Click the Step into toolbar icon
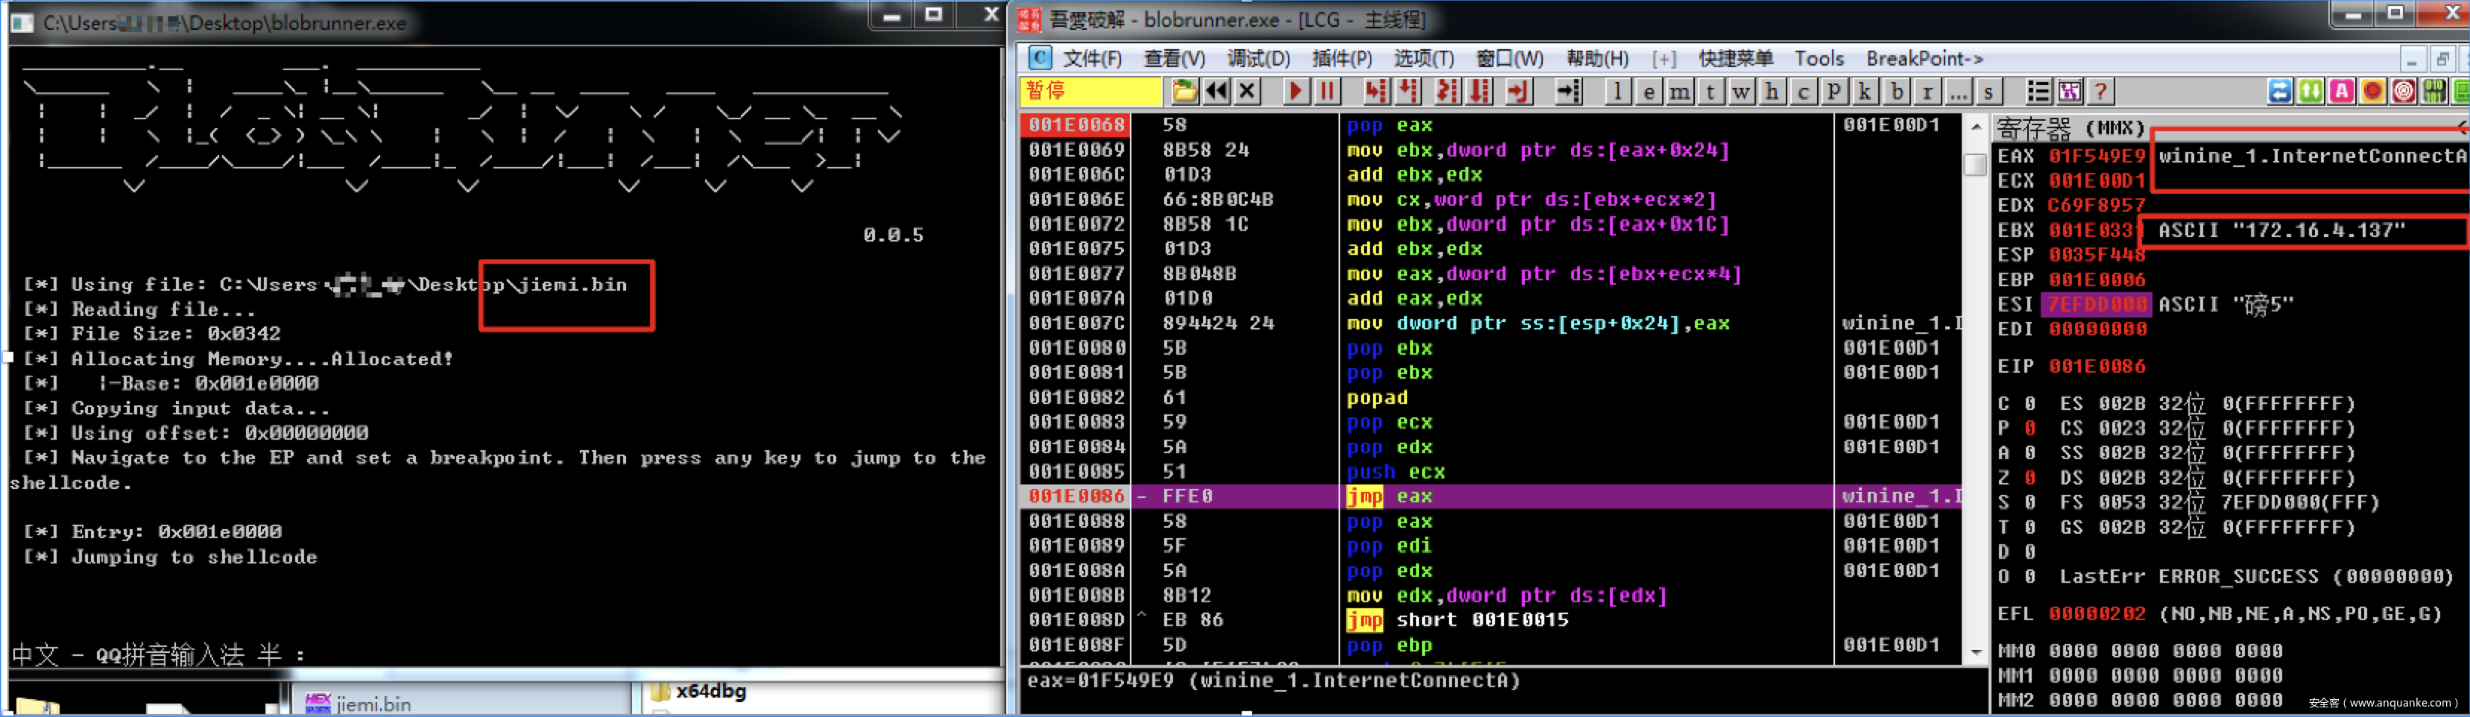Image resolution: width=2470 pixels, height=717 pixels. pyautogui.click(x=1376, y=91)
